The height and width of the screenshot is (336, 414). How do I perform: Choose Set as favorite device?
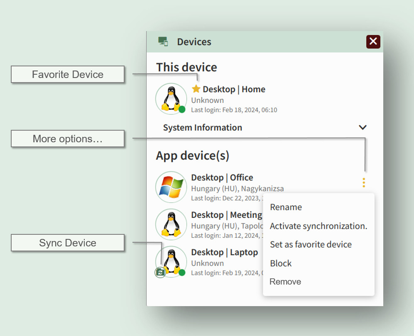(x=311, y=244)
